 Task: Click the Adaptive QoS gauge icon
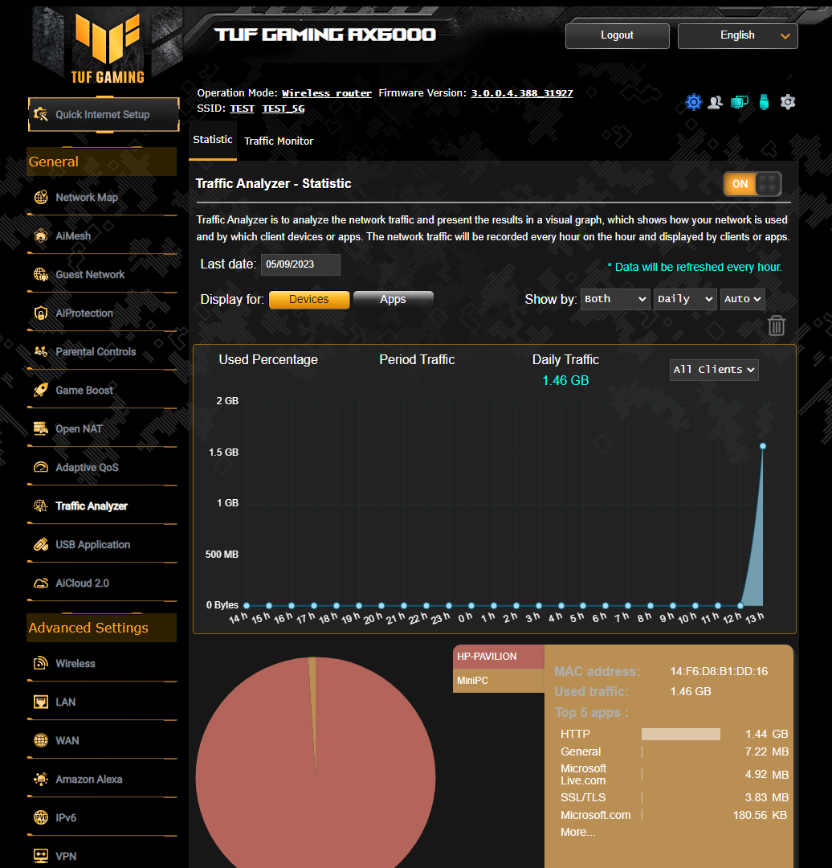(x=41, y=467)
